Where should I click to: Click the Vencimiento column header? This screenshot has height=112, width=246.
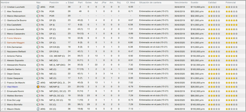[181, 3]
